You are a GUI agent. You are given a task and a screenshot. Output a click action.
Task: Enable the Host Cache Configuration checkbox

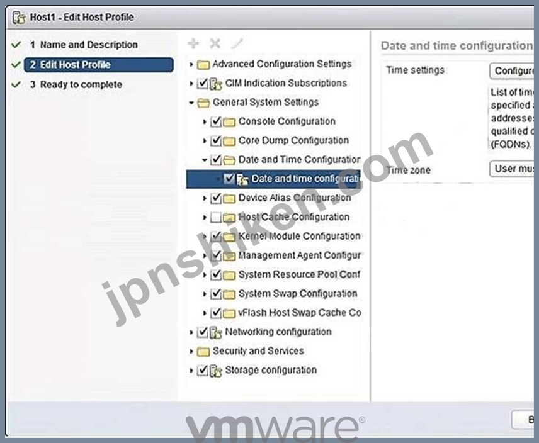point(216,217)
